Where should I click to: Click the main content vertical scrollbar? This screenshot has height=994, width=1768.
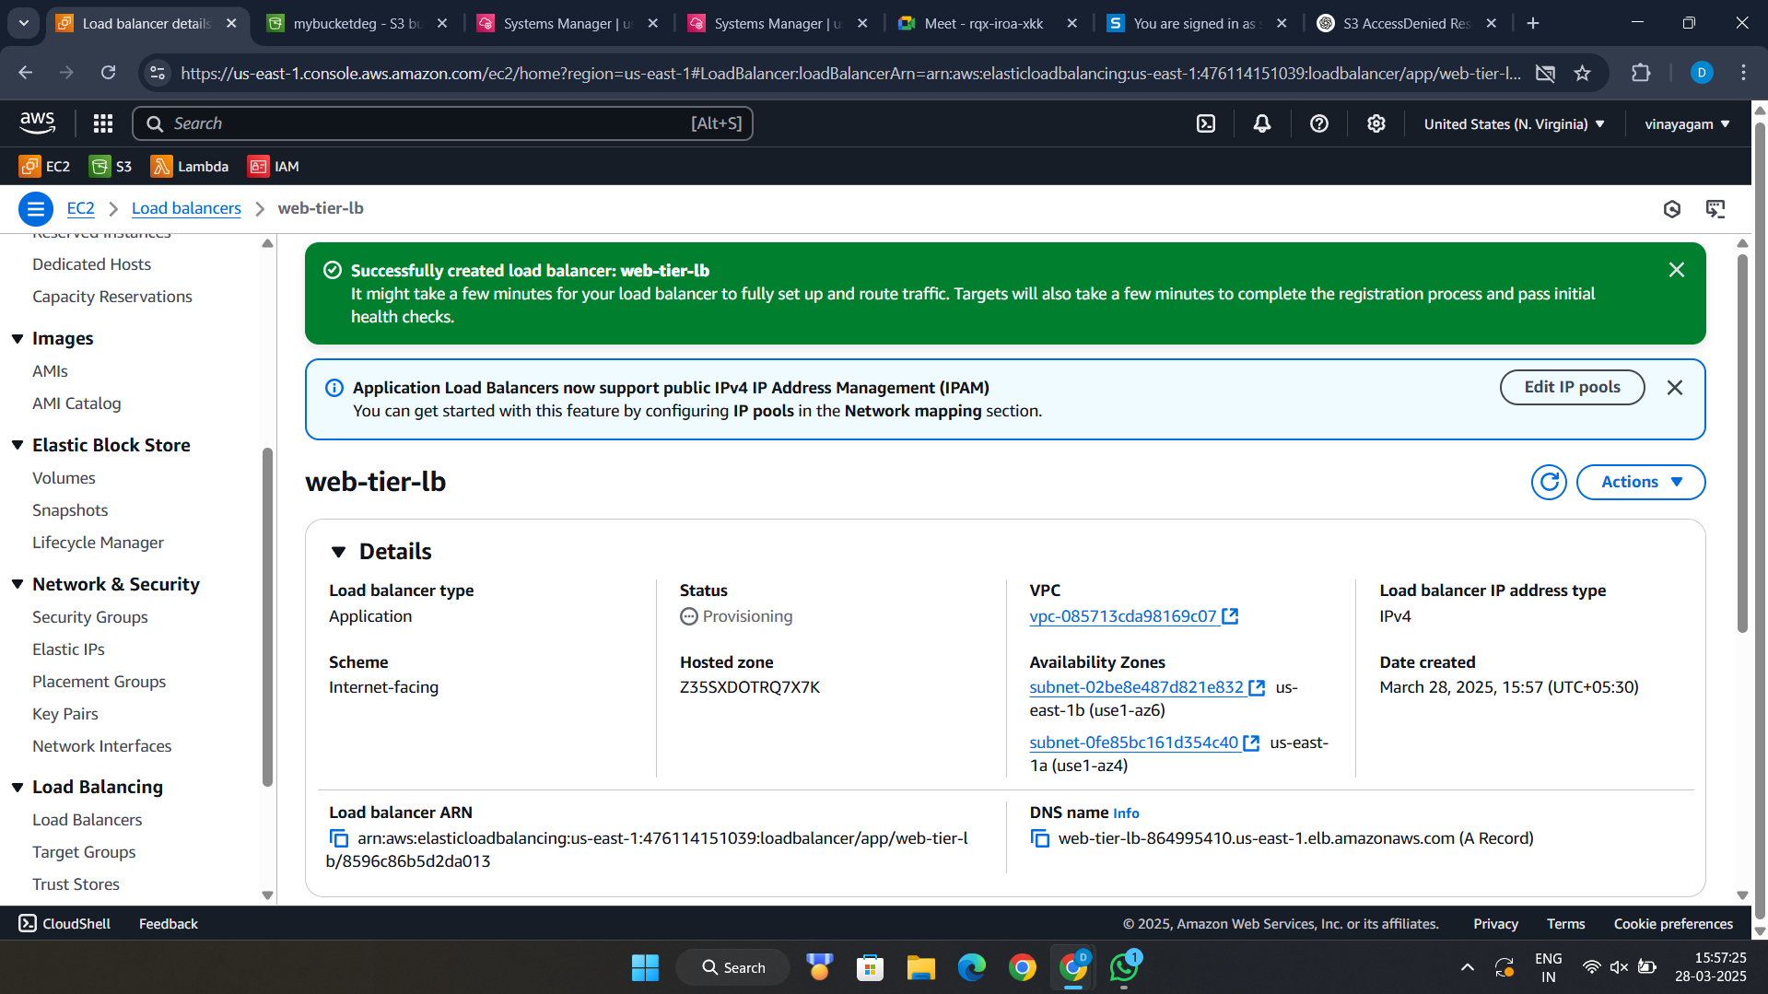tap(1742, 442)
